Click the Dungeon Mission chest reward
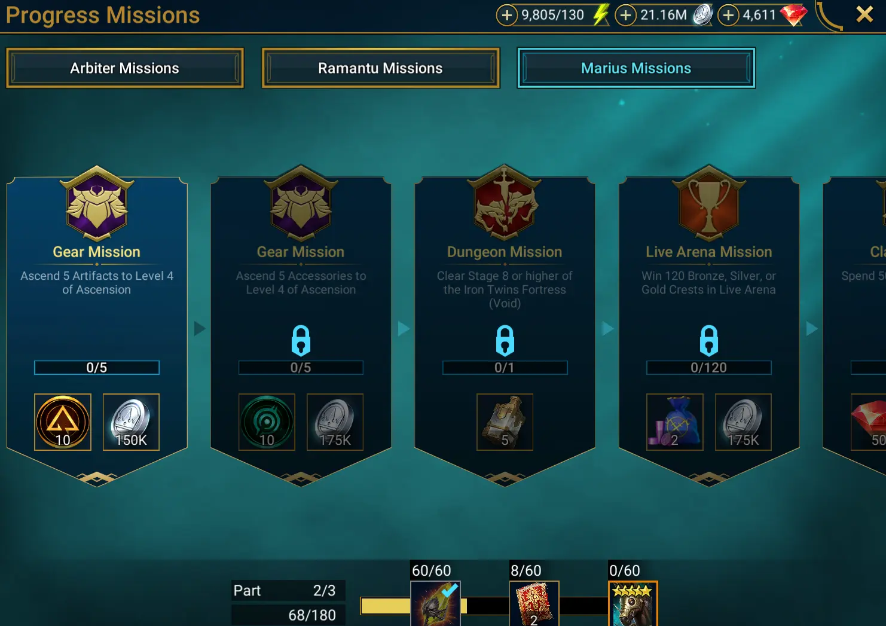This screenshot has width=886, height=626. click(x=505, y=422)
